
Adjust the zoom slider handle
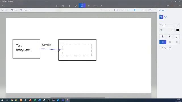135,10
